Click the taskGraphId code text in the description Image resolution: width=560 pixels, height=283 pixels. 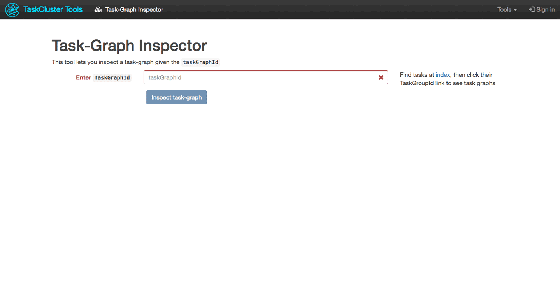click(x=201, y=62)
